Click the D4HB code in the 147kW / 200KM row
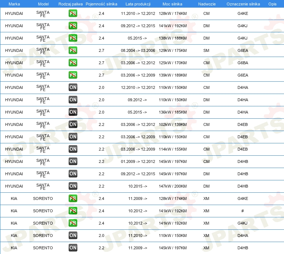Viewport: 284px width, 254px height. click(243, 186)
